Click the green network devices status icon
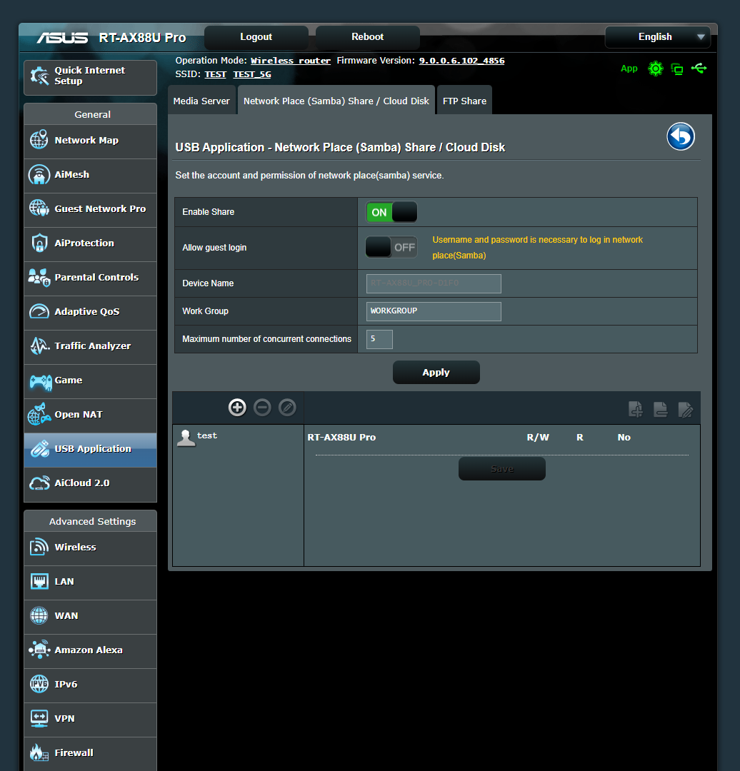Image resolution: width=740 pixels, height=771 pixels. click(x=677, y=69)
